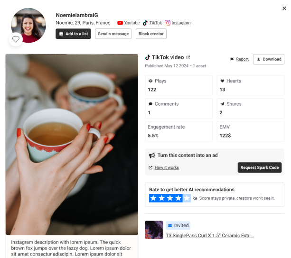Download the video asset
The image size is (291, 258).
coord(269,59)
